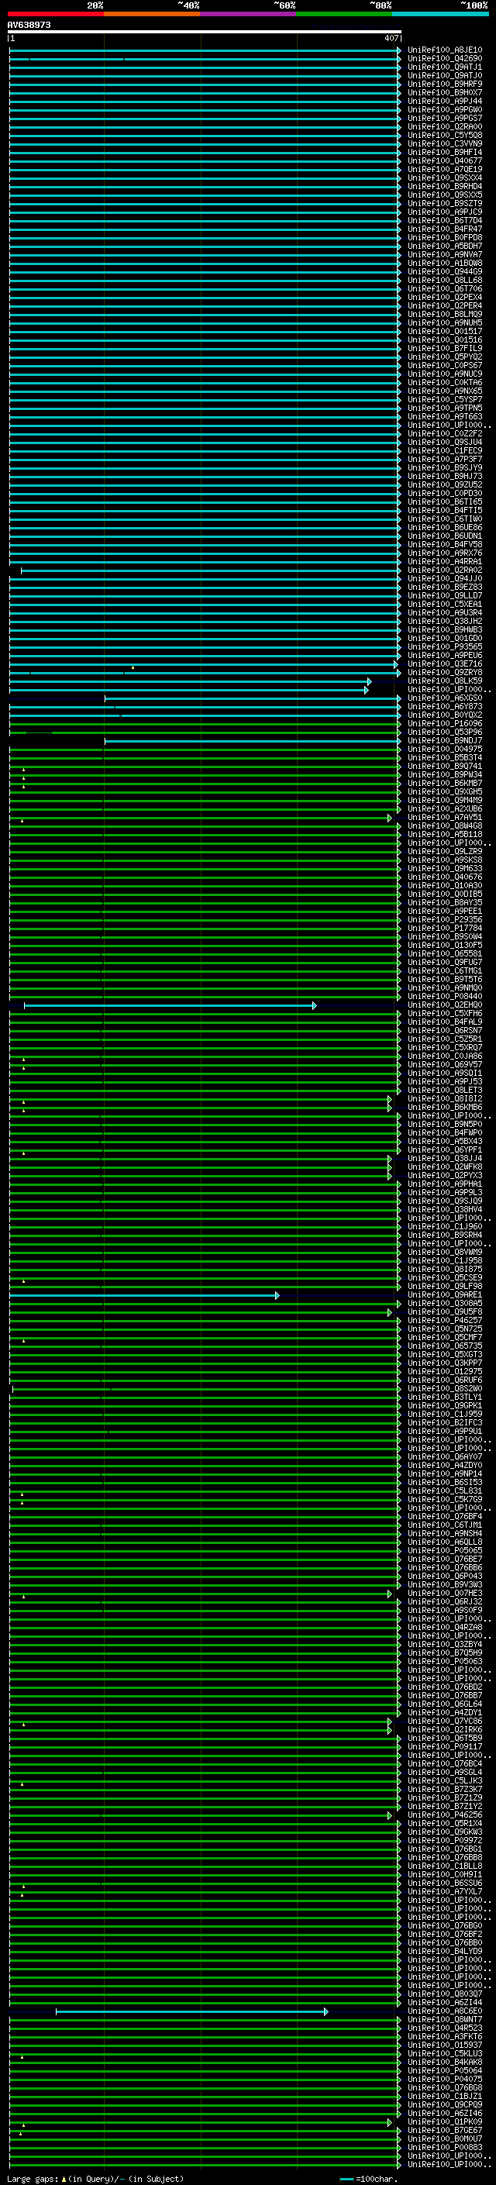Click the UniRef100_Q8LK59 alignment bar
This screenshot has height=2185, width=496.
coord(191,681)
